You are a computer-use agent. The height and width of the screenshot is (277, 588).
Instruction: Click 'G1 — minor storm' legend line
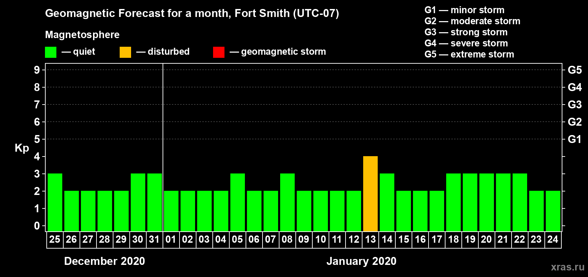[465, 10]
